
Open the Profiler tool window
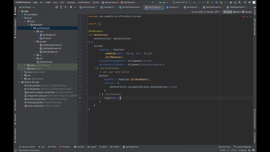click(114, 147)
